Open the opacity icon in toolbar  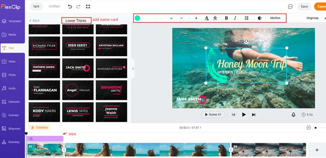[259, 18]
